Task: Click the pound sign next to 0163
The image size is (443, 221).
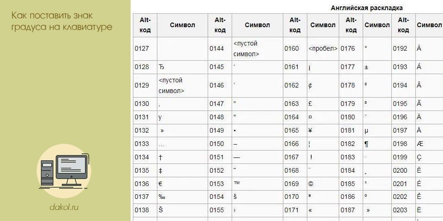Action: pyautogui.click(x=310, y=104)
